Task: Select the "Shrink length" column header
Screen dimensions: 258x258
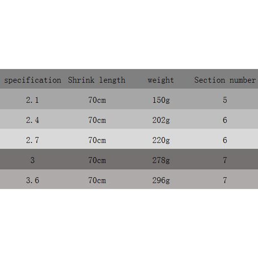Action: pyautogui.click(x=96, y=80)
